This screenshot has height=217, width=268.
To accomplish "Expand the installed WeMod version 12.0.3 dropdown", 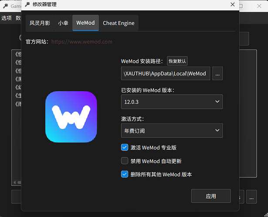I will tap(172, 102).
